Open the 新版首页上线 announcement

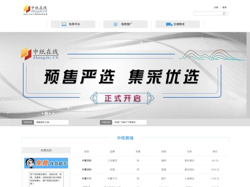pos(43,122)
